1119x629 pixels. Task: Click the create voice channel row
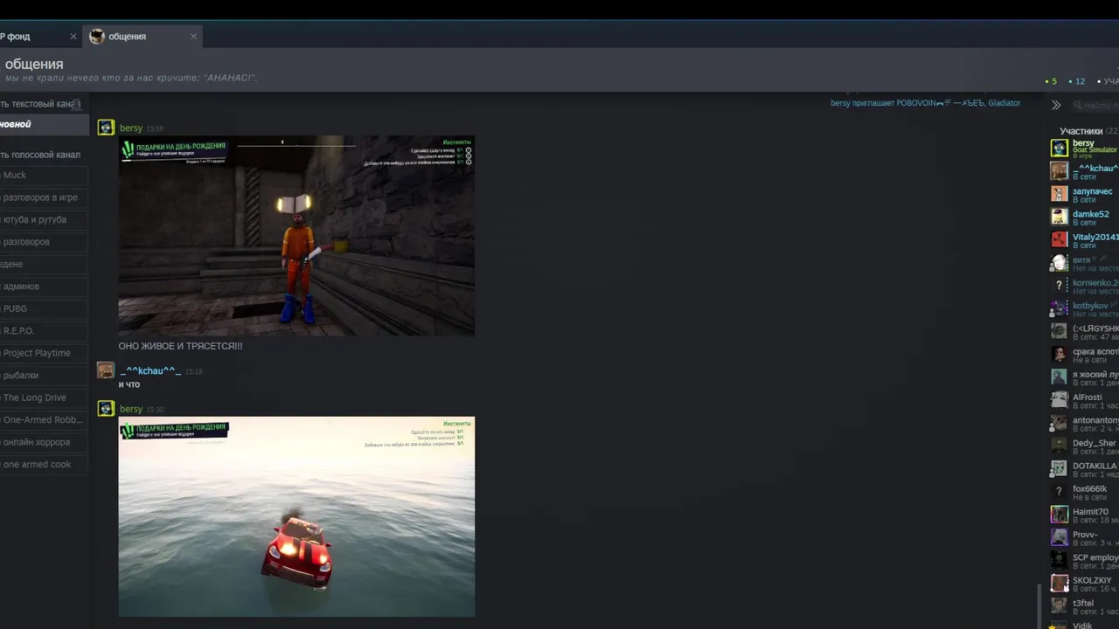42,155
